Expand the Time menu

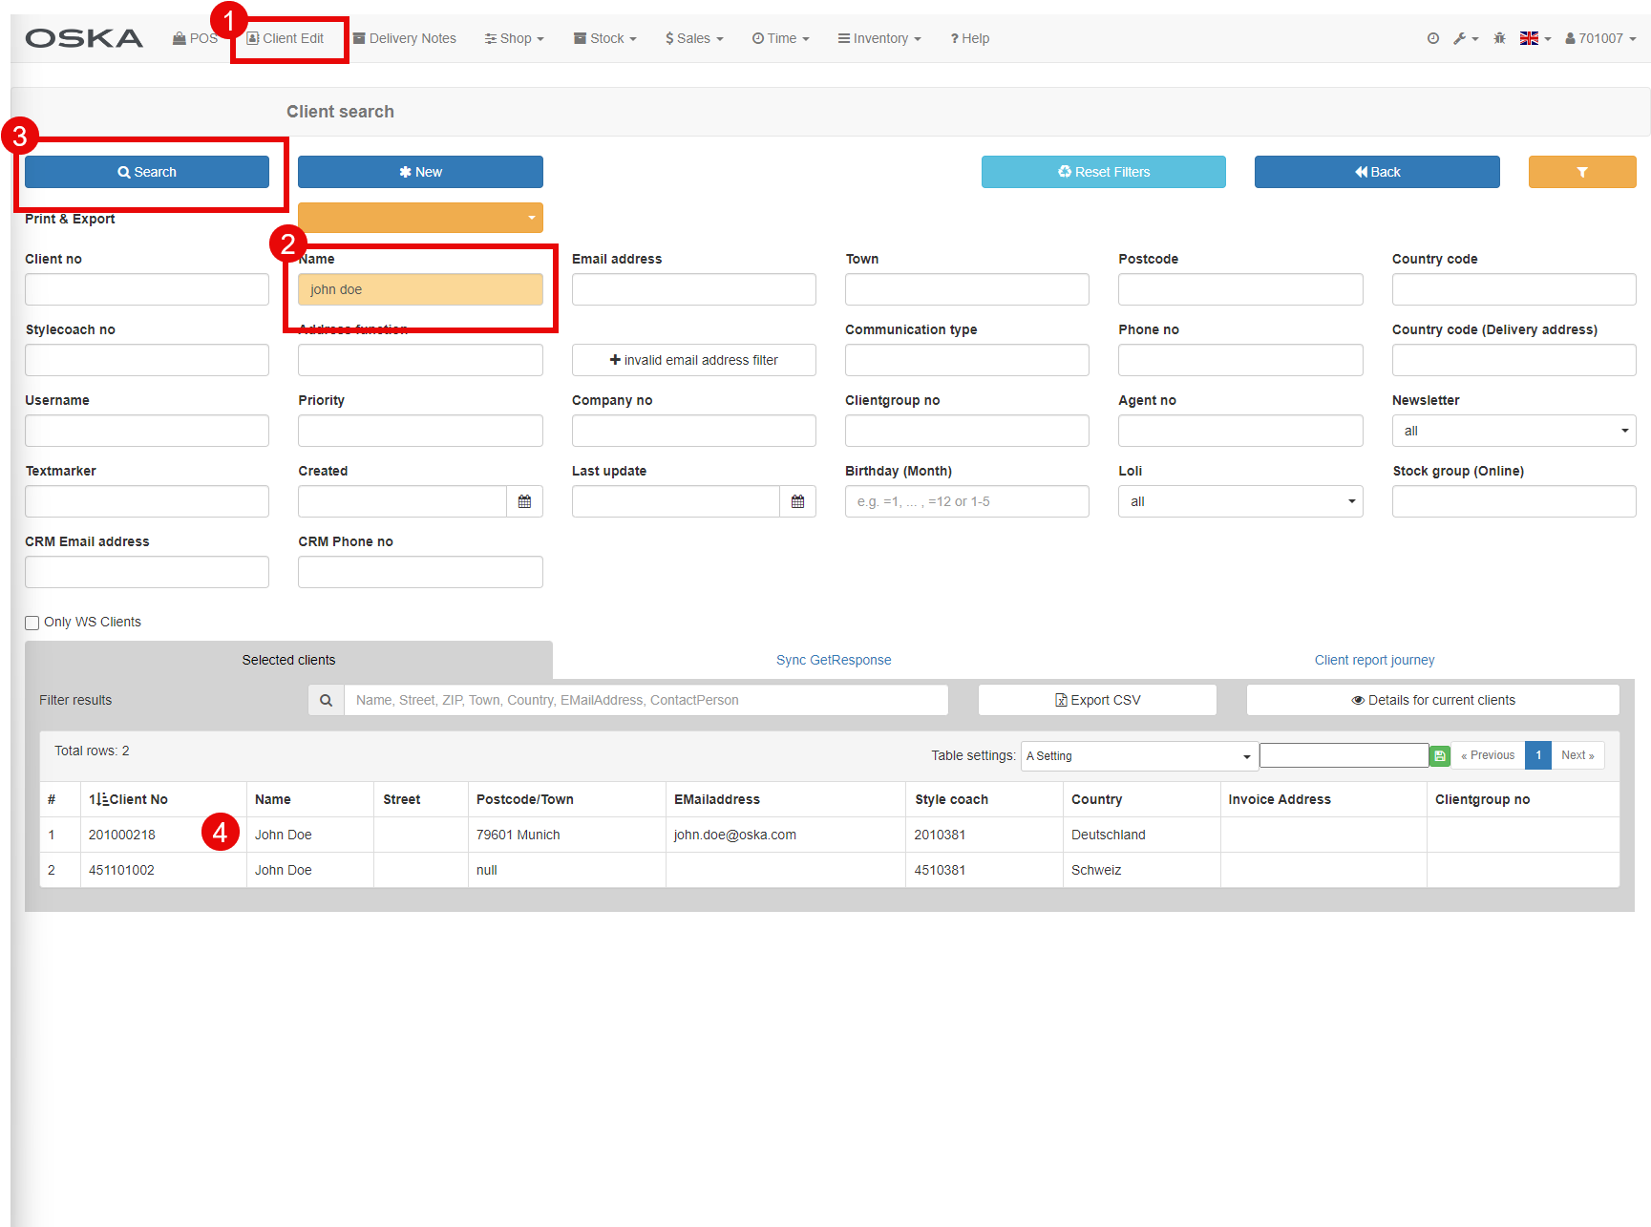[780, 38]
